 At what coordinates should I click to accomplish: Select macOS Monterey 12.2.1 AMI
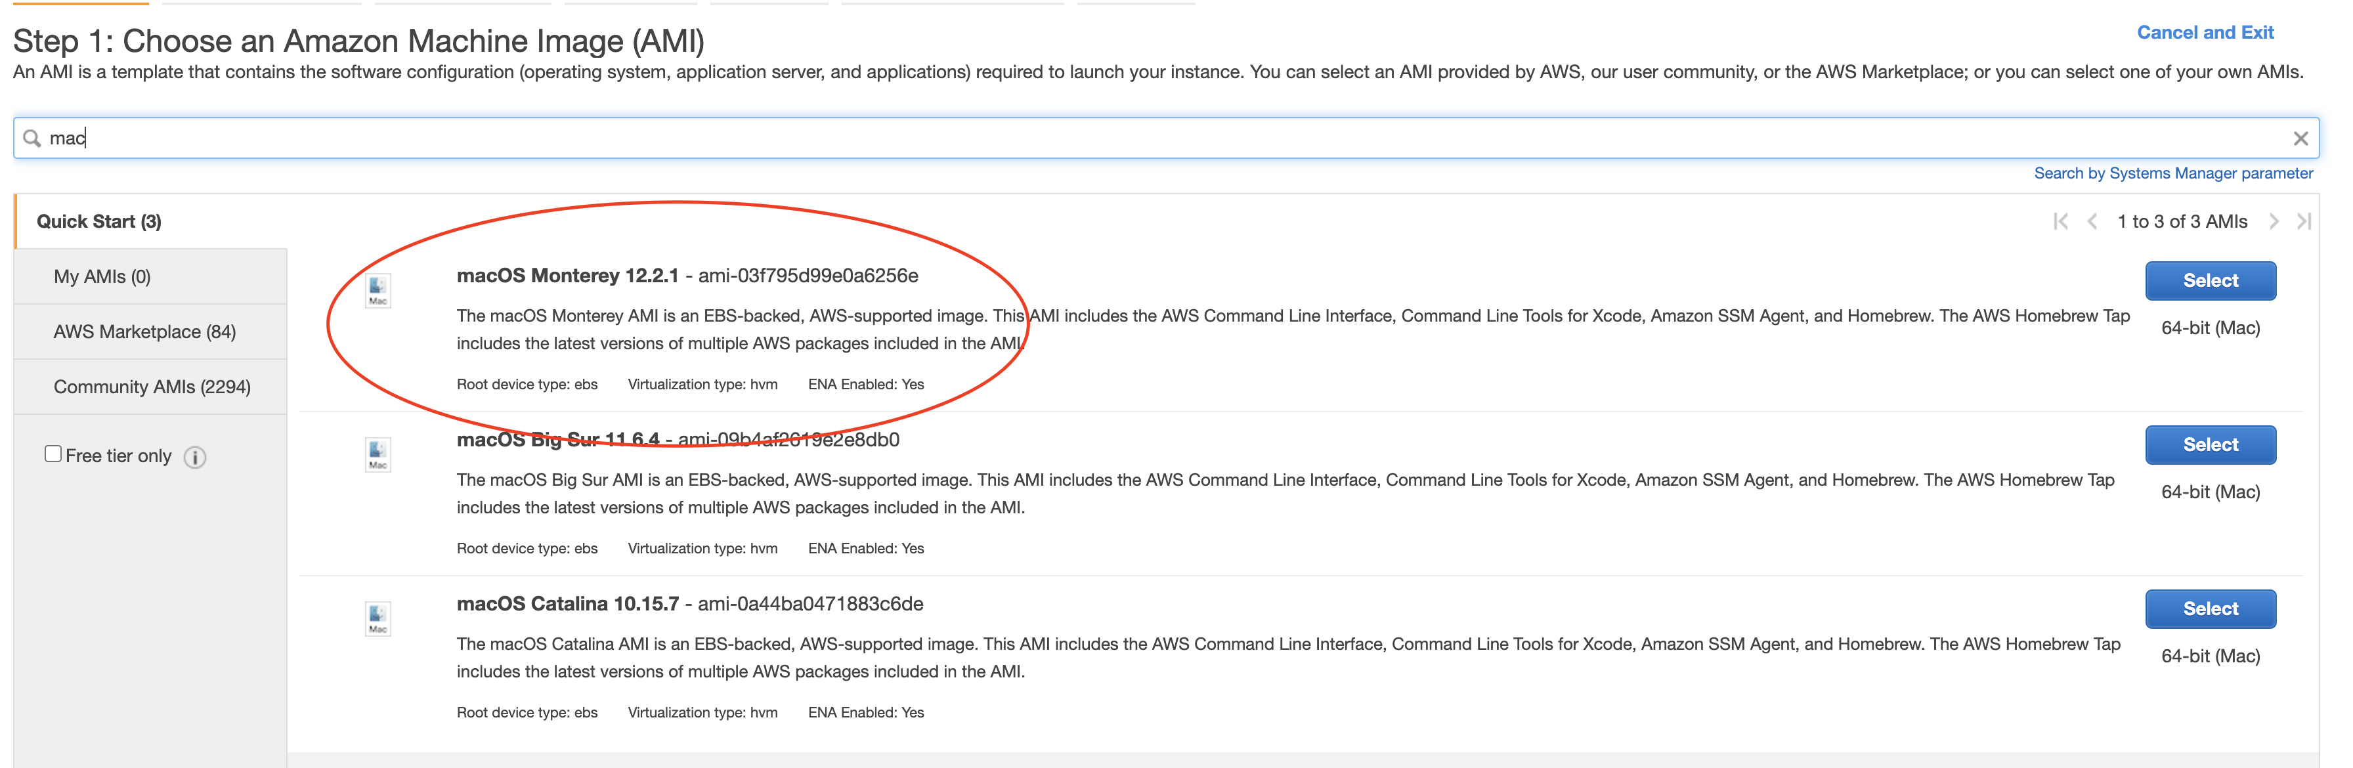(x=2210, y=280)
